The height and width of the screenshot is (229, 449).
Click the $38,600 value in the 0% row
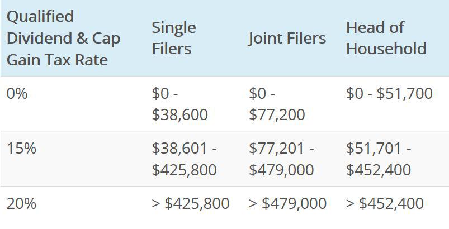pyautogui.click(x=180, y=115)
